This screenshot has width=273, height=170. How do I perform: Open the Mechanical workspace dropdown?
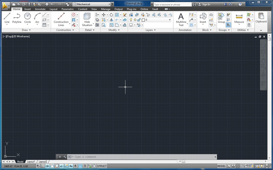tap(92, 4)
